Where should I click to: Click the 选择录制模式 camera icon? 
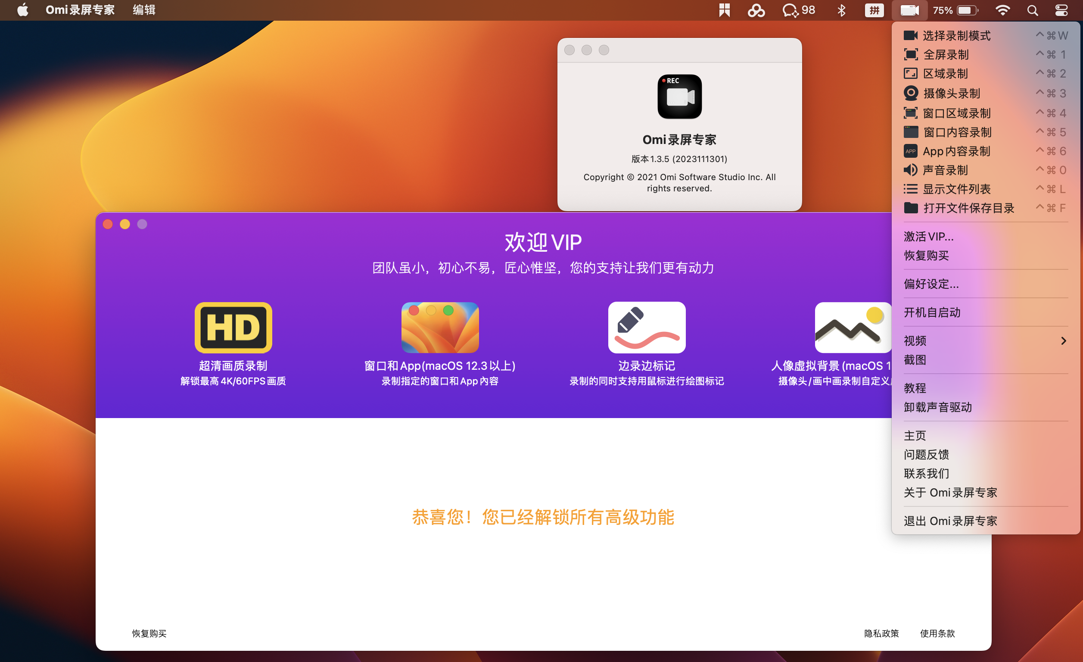[910, 35]
